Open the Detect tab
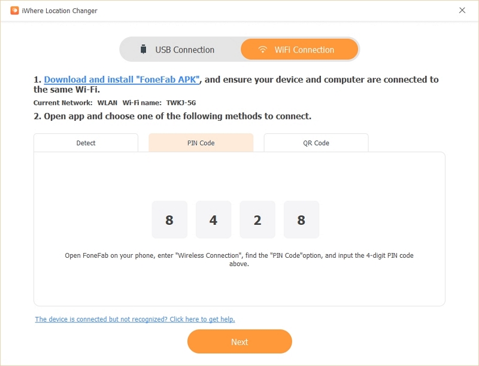Viewport: 479px width, 366px height. [86, 143]
